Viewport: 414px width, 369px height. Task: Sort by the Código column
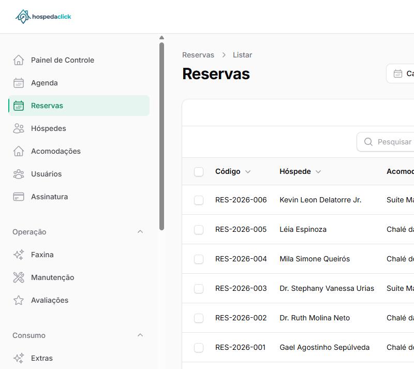coord(232,171)
